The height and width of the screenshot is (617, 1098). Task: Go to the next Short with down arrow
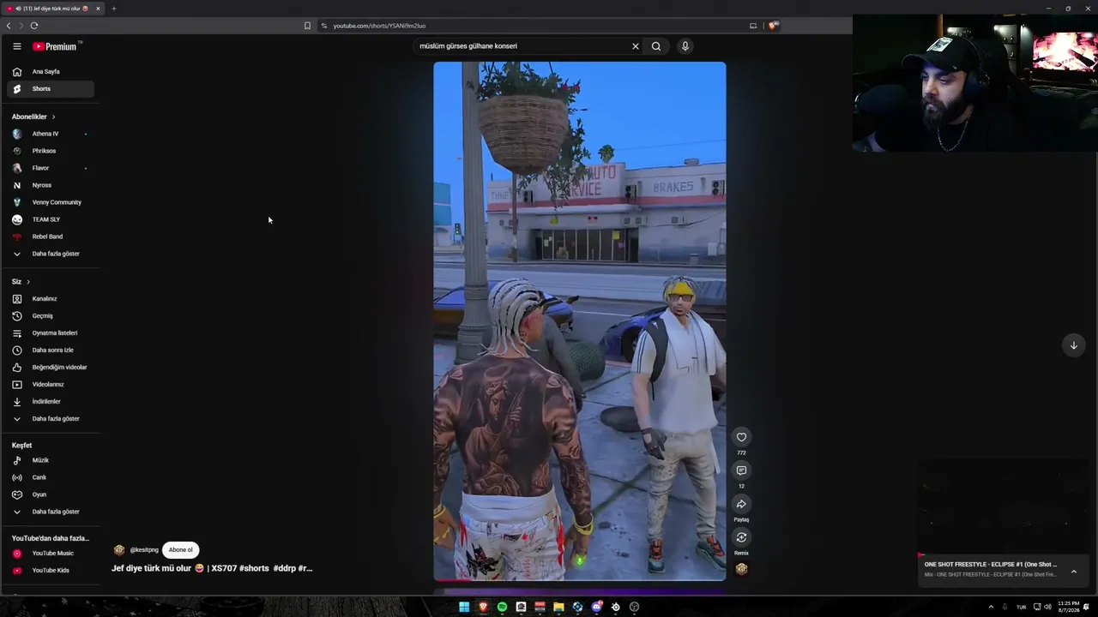1073,345
